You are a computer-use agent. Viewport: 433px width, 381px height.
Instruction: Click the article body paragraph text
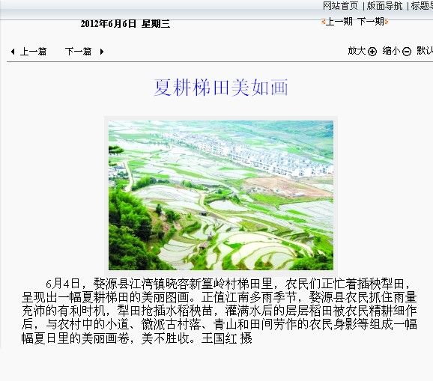coord(219,311)
